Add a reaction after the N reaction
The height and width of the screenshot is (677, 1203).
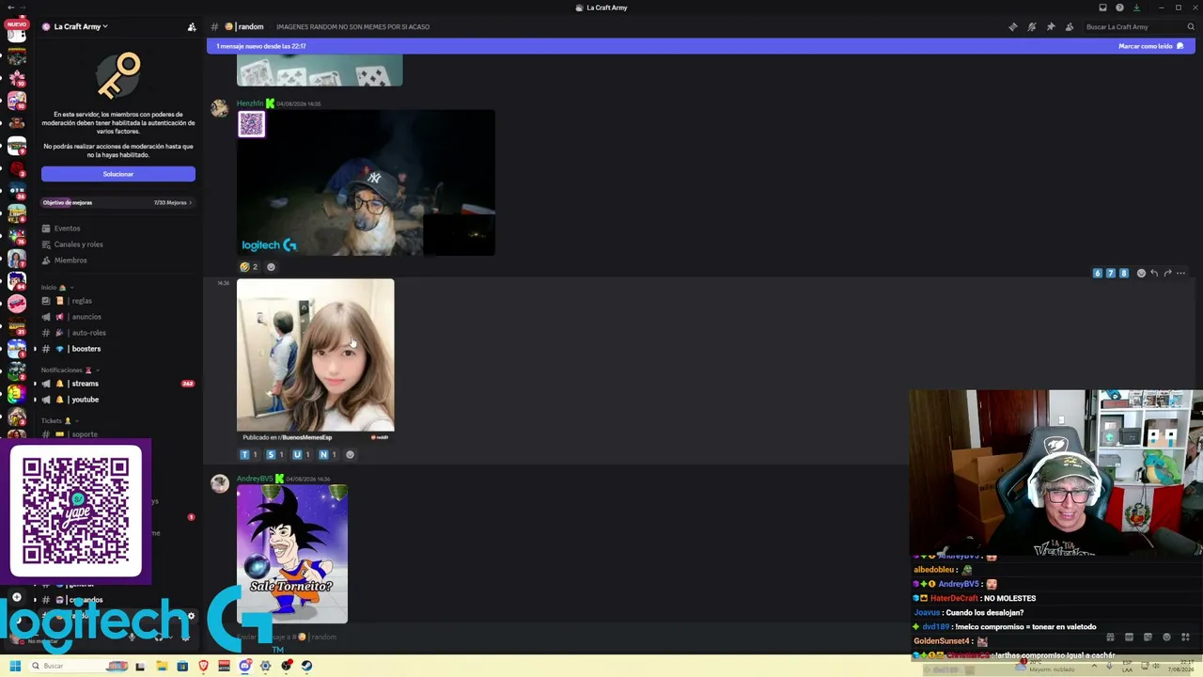coord(350,454)
